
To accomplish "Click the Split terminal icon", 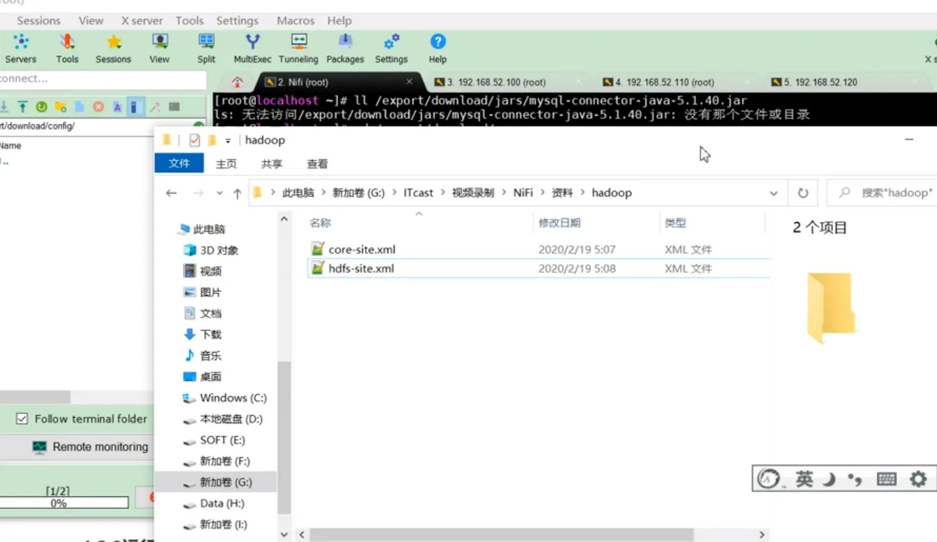I will 206,48.
